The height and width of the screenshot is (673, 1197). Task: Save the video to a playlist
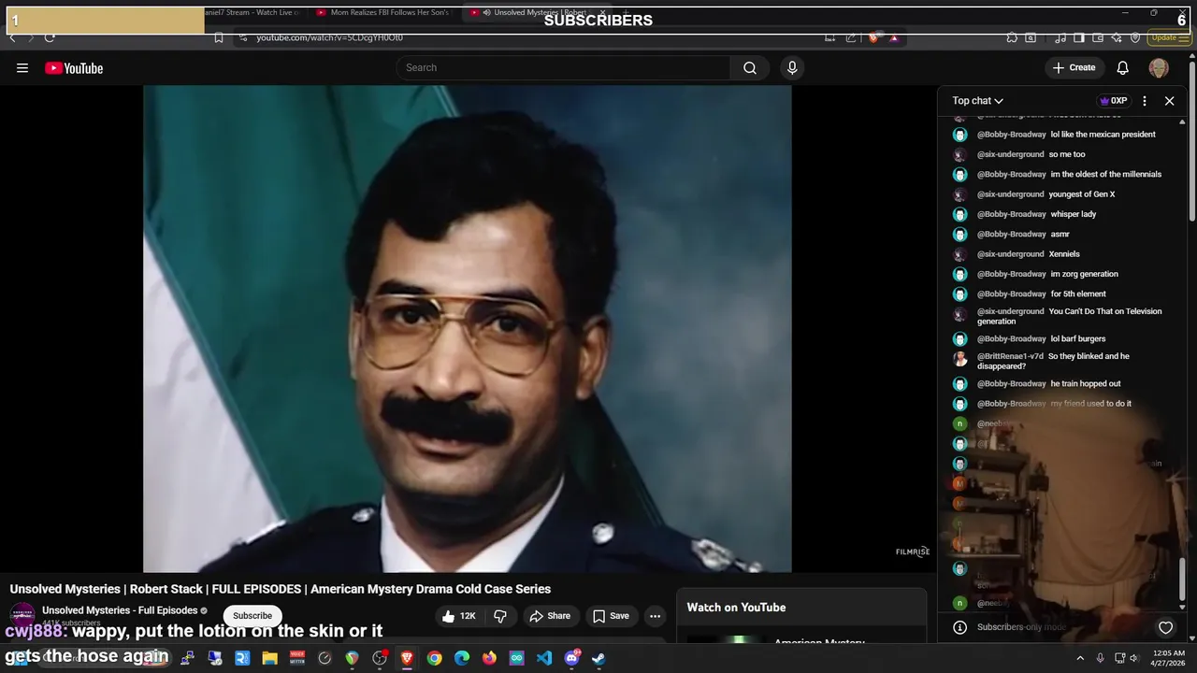coord(610,616)
